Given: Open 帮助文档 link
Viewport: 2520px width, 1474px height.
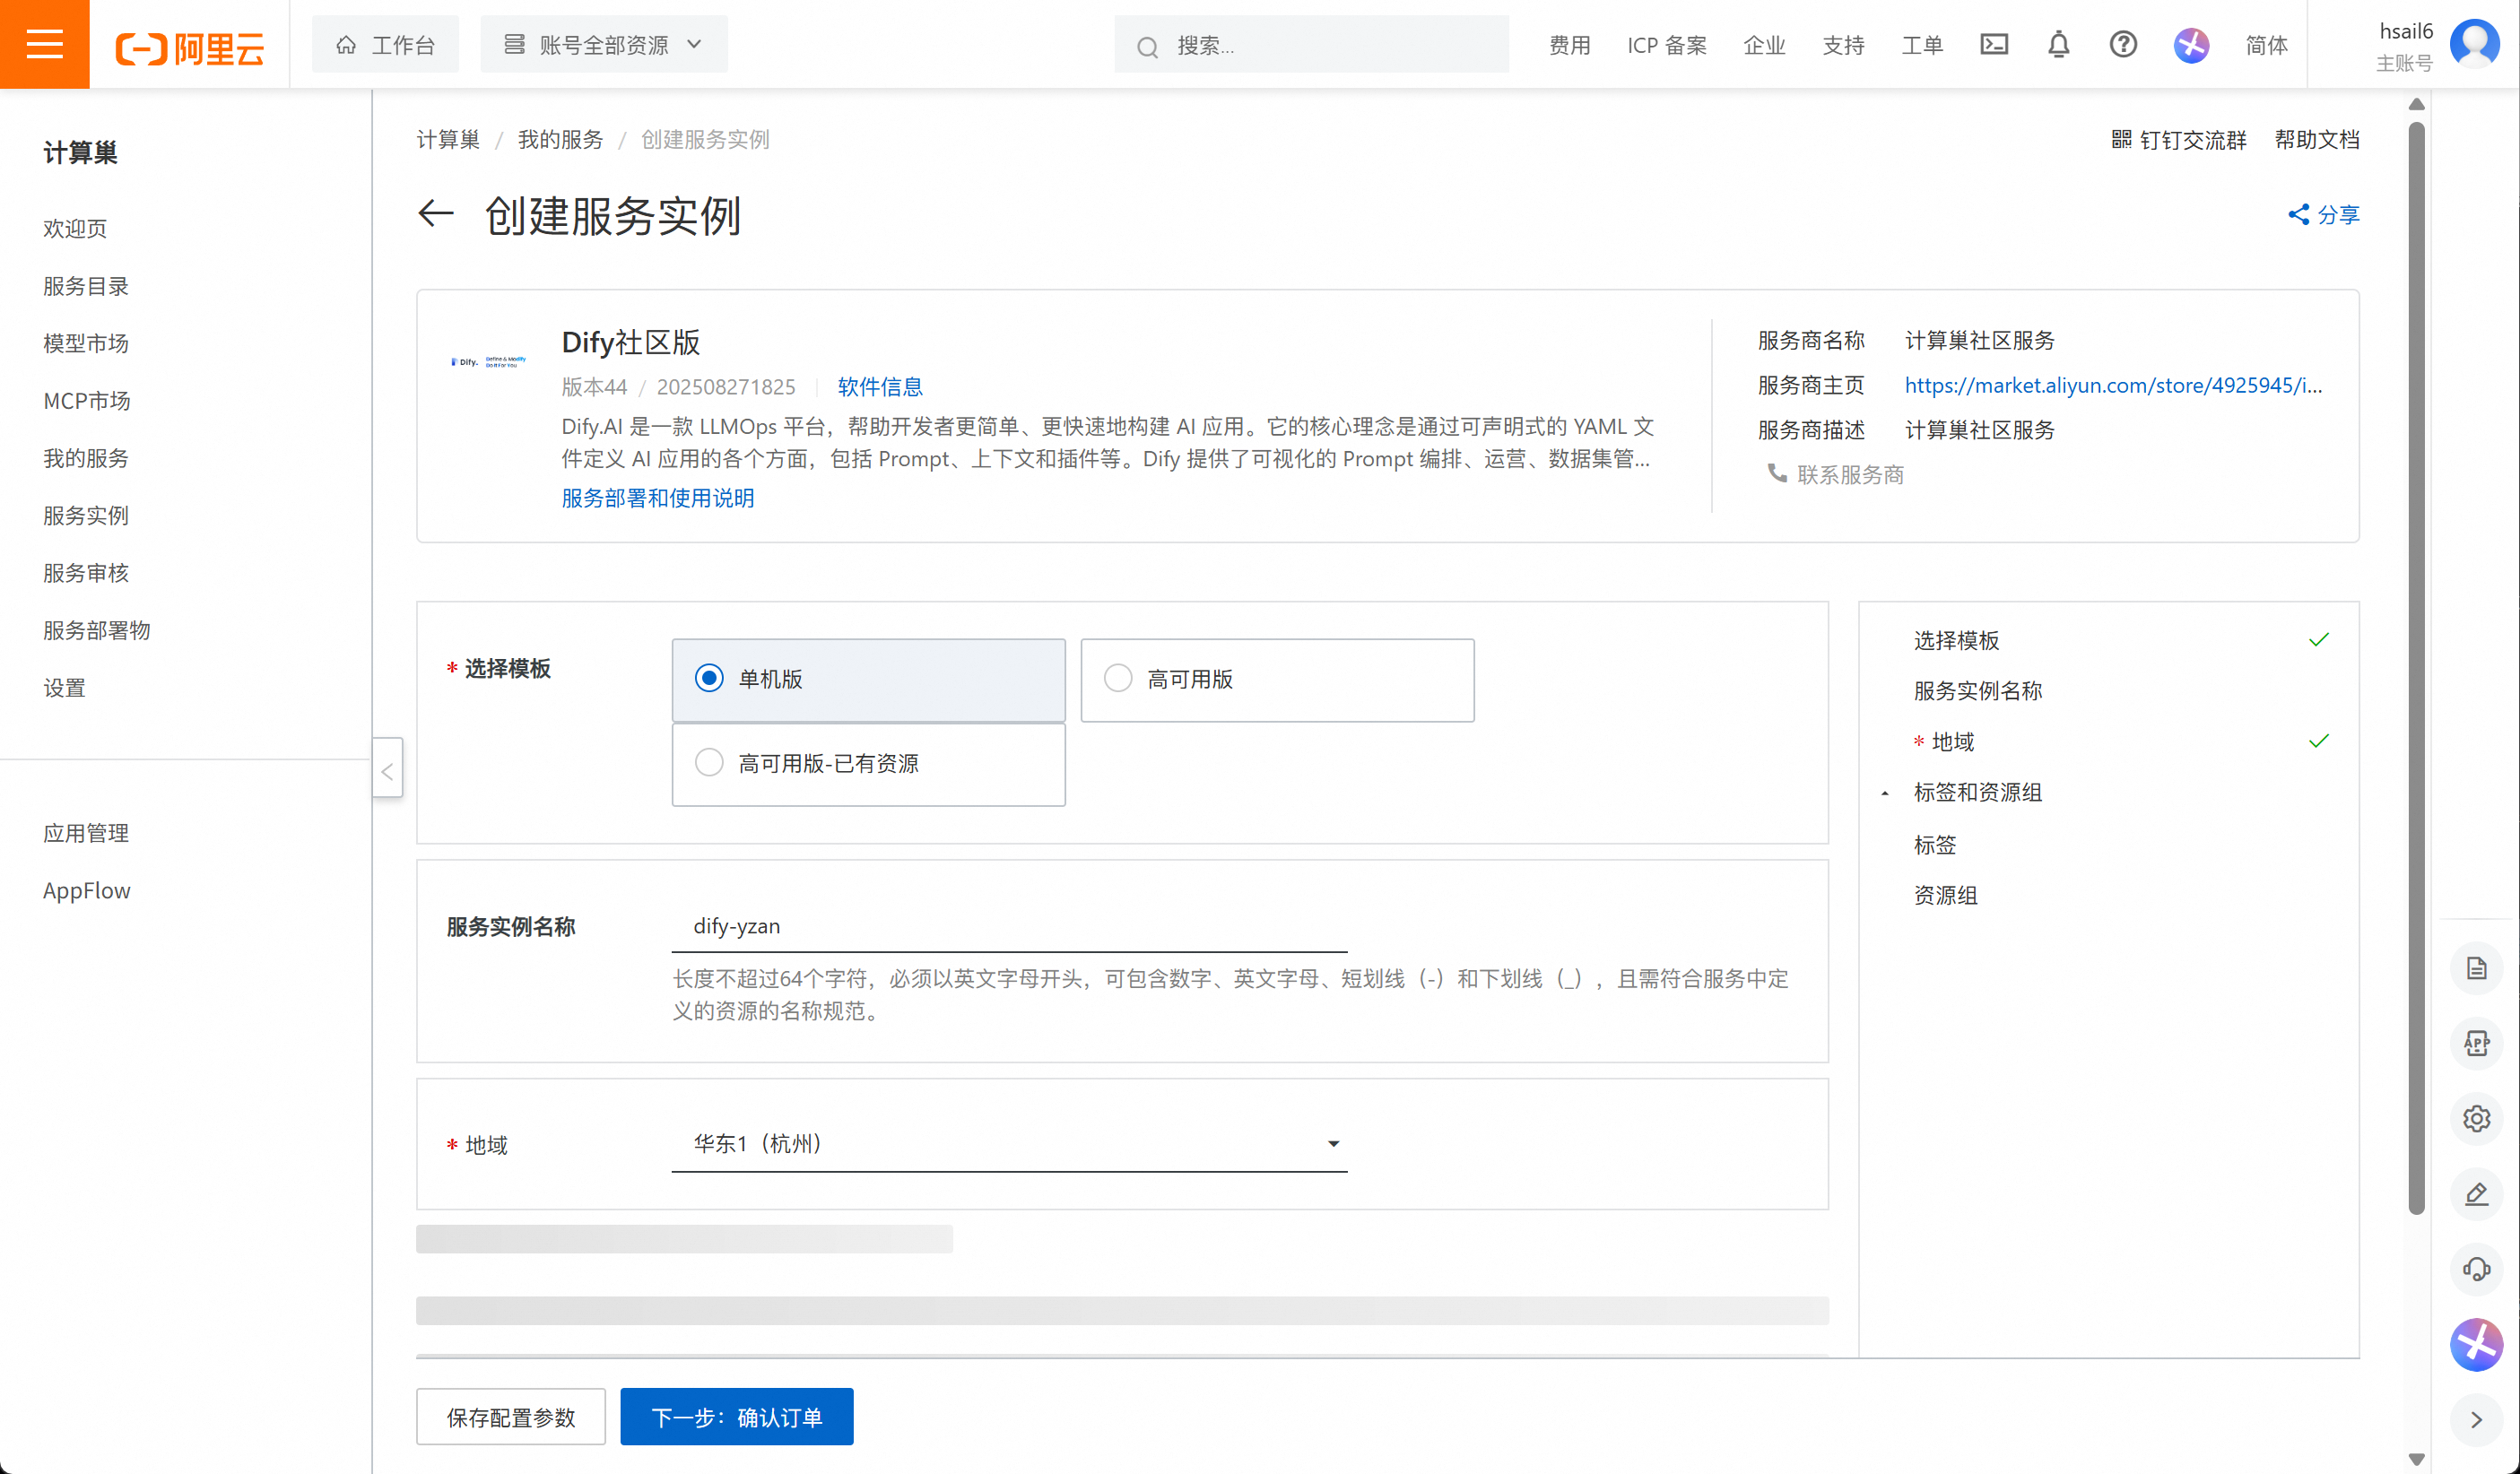Looking at the screenshot, I should coord(2317,139).
